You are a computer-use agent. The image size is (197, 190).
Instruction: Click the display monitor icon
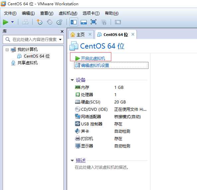click(x=78, y=146)
